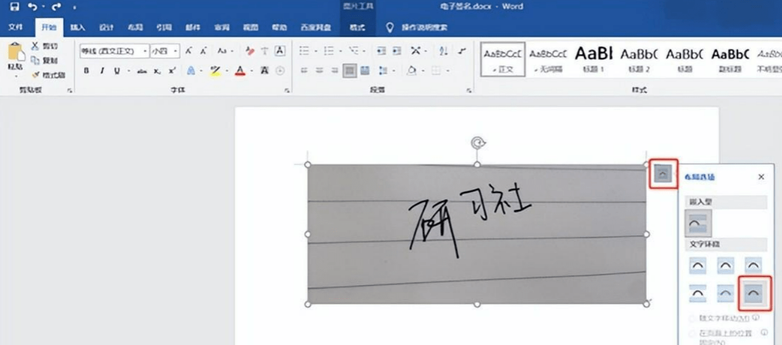Open the font size dropdown

[176, 51]
